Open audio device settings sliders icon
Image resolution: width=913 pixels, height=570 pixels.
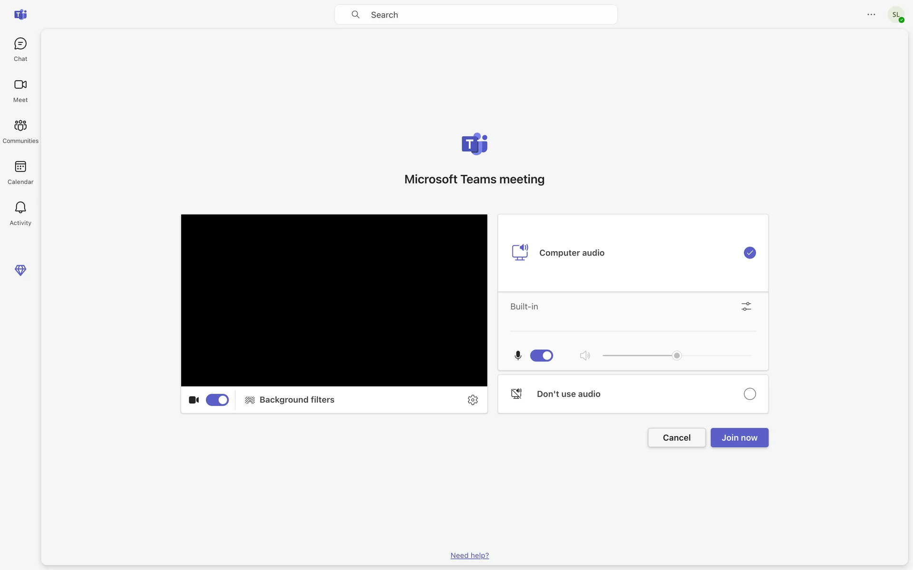(x=746, y=307)
